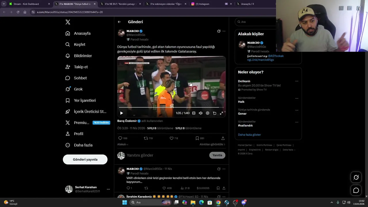Open Bildirimler notifications
The width and height of the screenshot is (368, 207).
pyautogui.click(x=79, y=56)
